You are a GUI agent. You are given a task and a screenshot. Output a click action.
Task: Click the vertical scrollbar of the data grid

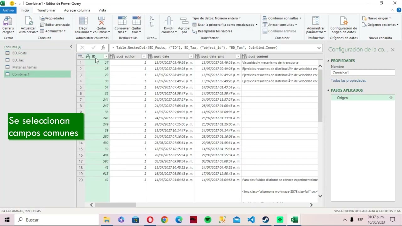[x=320, y=96]
